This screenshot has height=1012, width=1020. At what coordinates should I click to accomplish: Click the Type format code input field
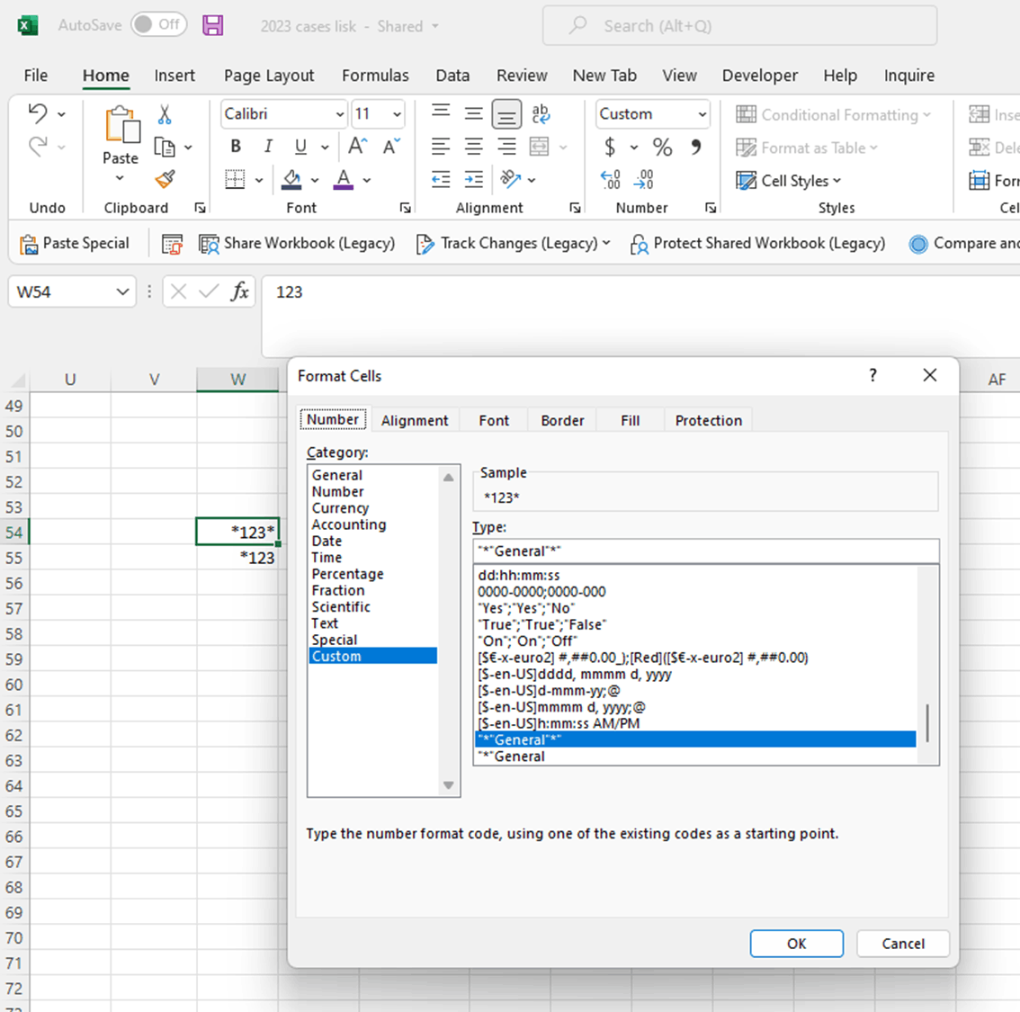click(706, 551)
